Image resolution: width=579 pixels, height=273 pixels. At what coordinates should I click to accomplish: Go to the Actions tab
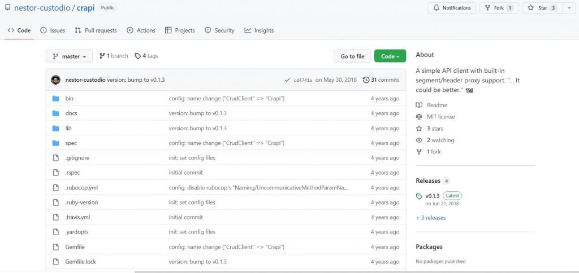click(141, 30)
